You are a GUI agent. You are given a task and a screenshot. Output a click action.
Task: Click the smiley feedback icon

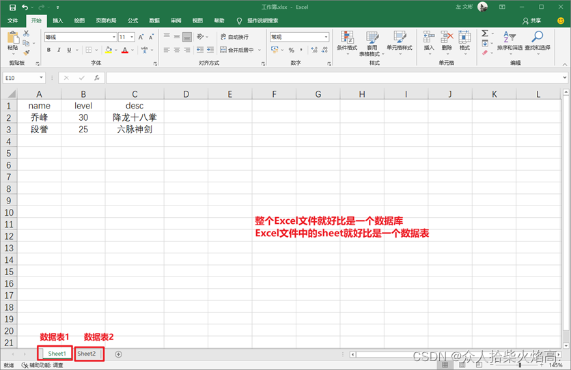561,20
